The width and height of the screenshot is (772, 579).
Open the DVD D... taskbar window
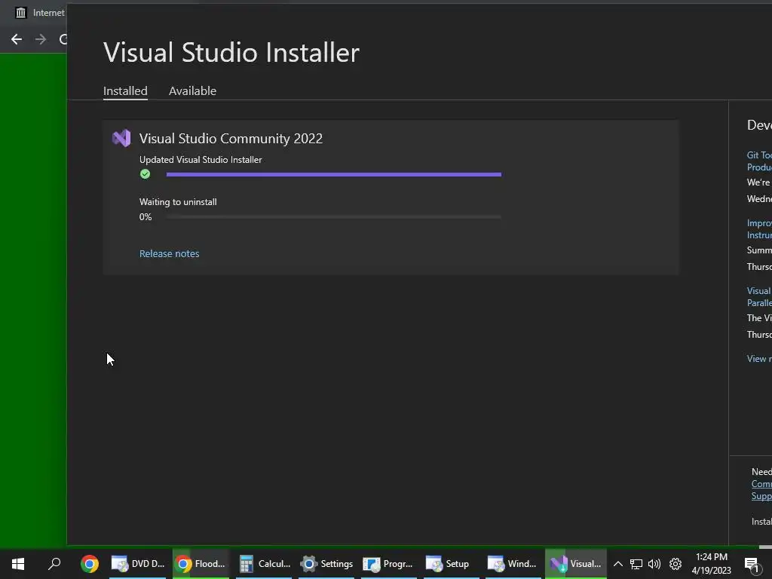click(x=138, y=564)
